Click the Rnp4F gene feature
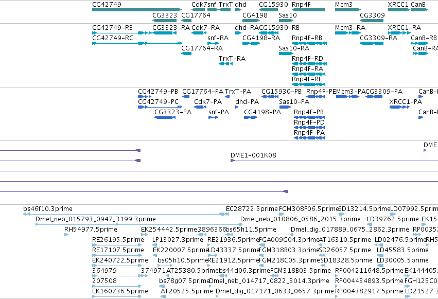The height and width of the screenshot is (299, 438). (x=309, y=10)
